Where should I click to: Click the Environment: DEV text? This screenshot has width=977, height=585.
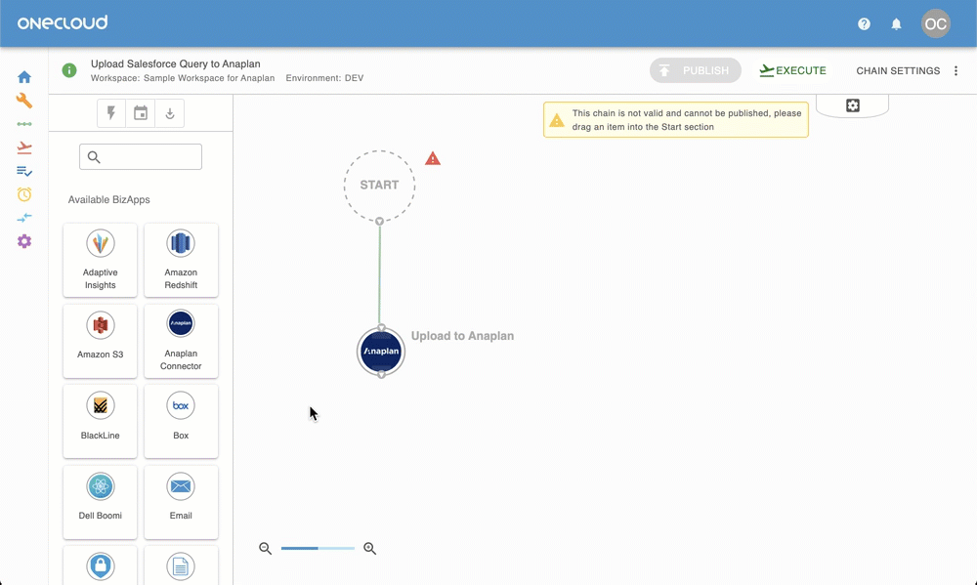pyautogui.click(x=324, y=78)
